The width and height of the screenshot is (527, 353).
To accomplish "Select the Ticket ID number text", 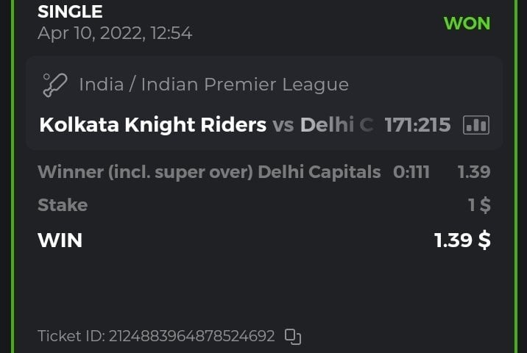I will [x=191, y=337].
